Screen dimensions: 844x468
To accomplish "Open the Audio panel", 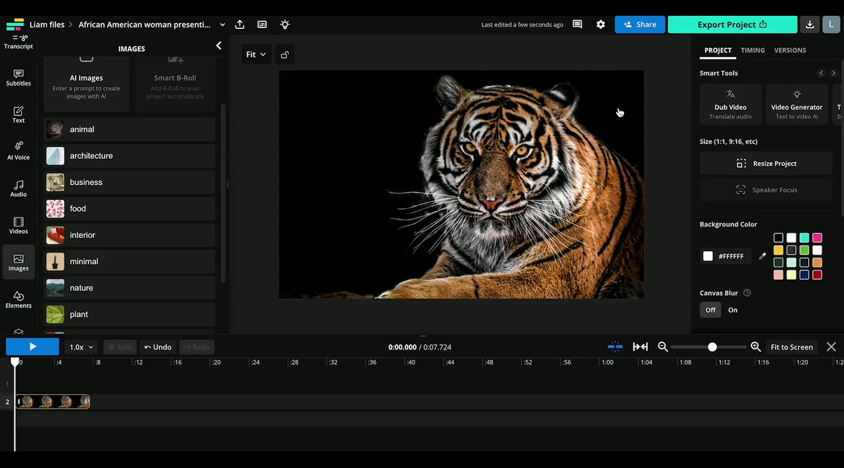I will (x=18, y=188).
